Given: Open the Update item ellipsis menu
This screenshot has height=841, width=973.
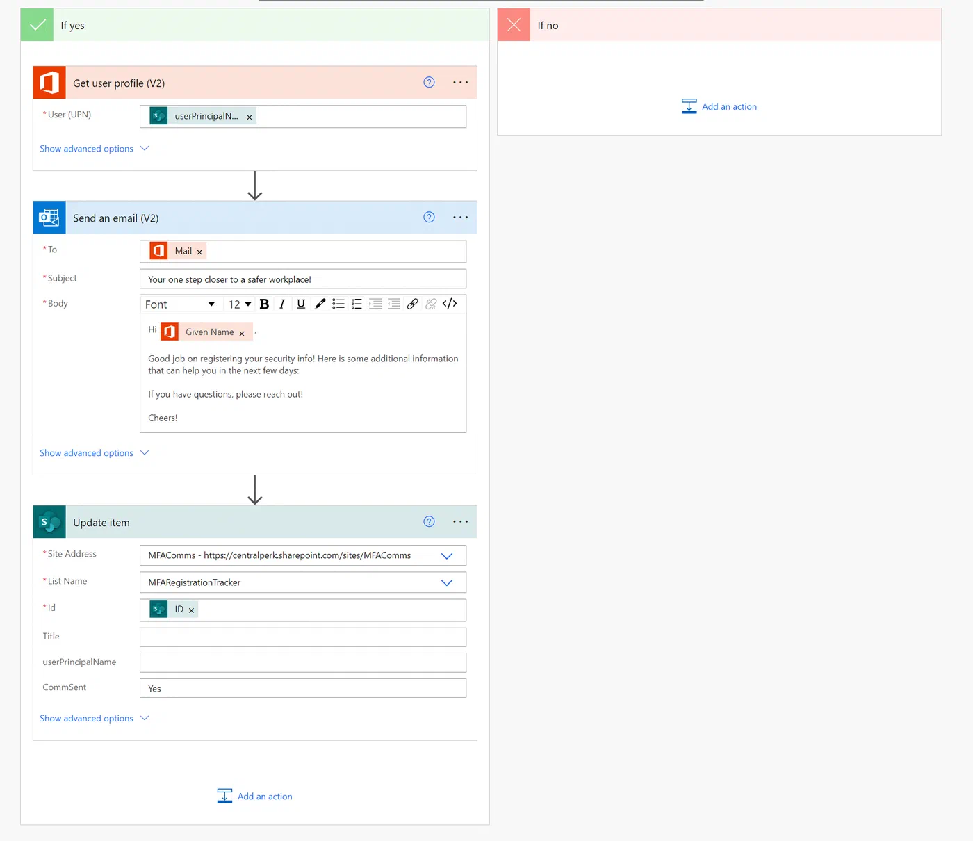Looking at the screenshot, I should tap(460, 521).
